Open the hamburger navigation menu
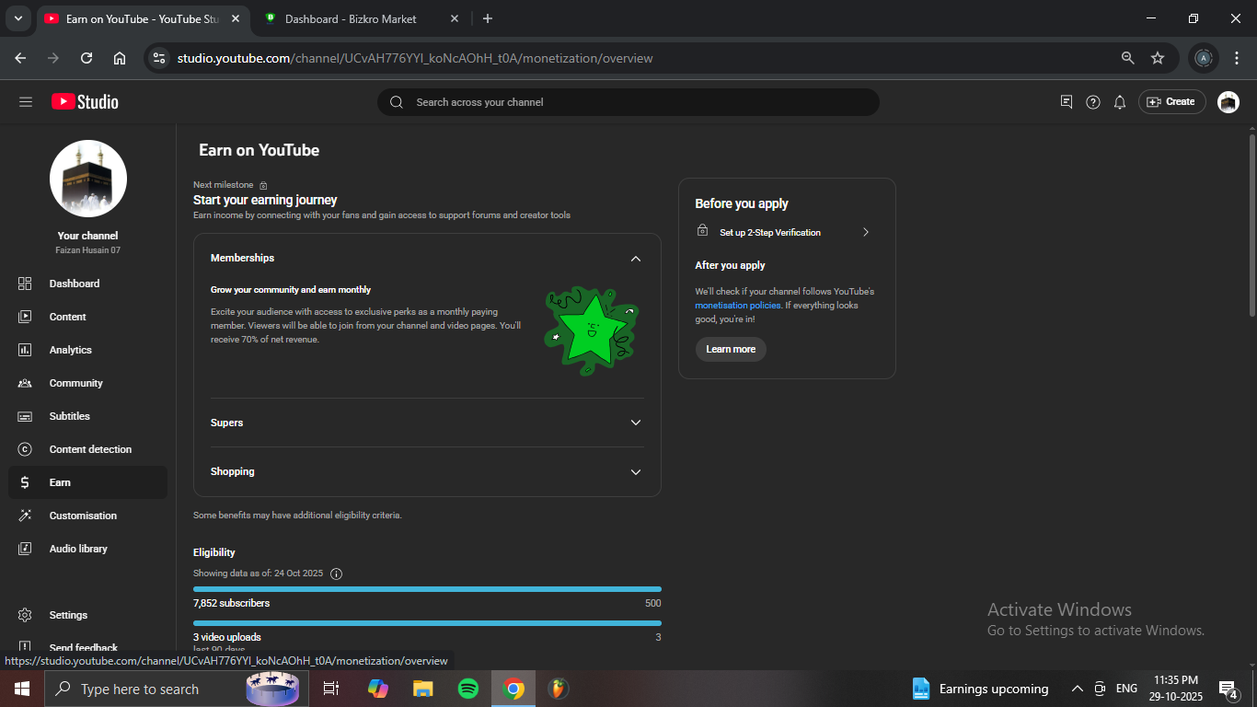 26,102
